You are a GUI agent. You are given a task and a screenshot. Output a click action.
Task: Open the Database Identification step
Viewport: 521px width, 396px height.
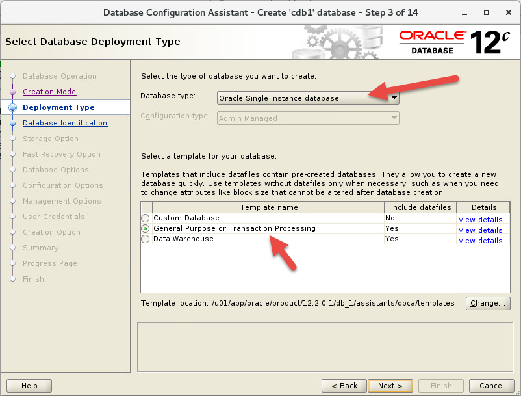pos(65,123)
